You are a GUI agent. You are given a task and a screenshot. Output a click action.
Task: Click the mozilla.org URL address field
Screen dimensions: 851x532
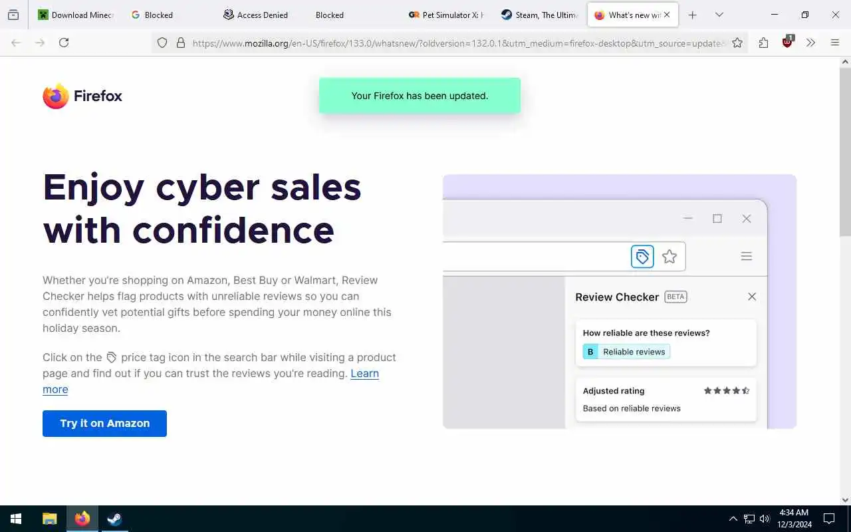457,43
